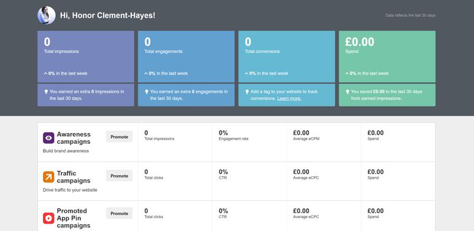Select the Total conversions summary card
Screen dimensions: 474x231
(286, 57)
